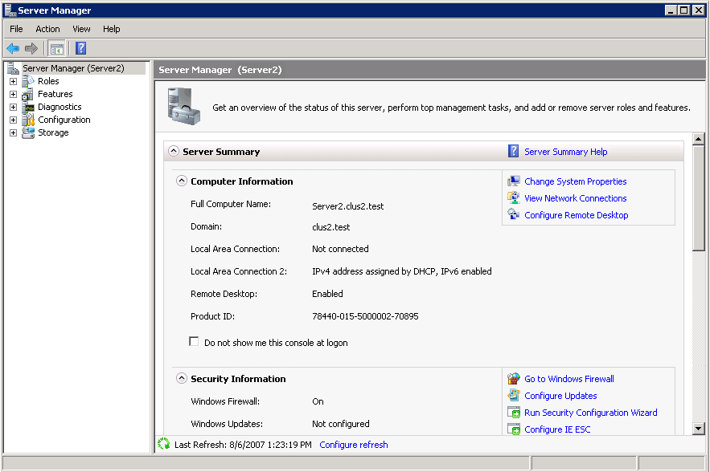Click the Storage icon in the tree
Image resolution: width=710 pixels, height=472 pixels.
click(x=28, y=133)
